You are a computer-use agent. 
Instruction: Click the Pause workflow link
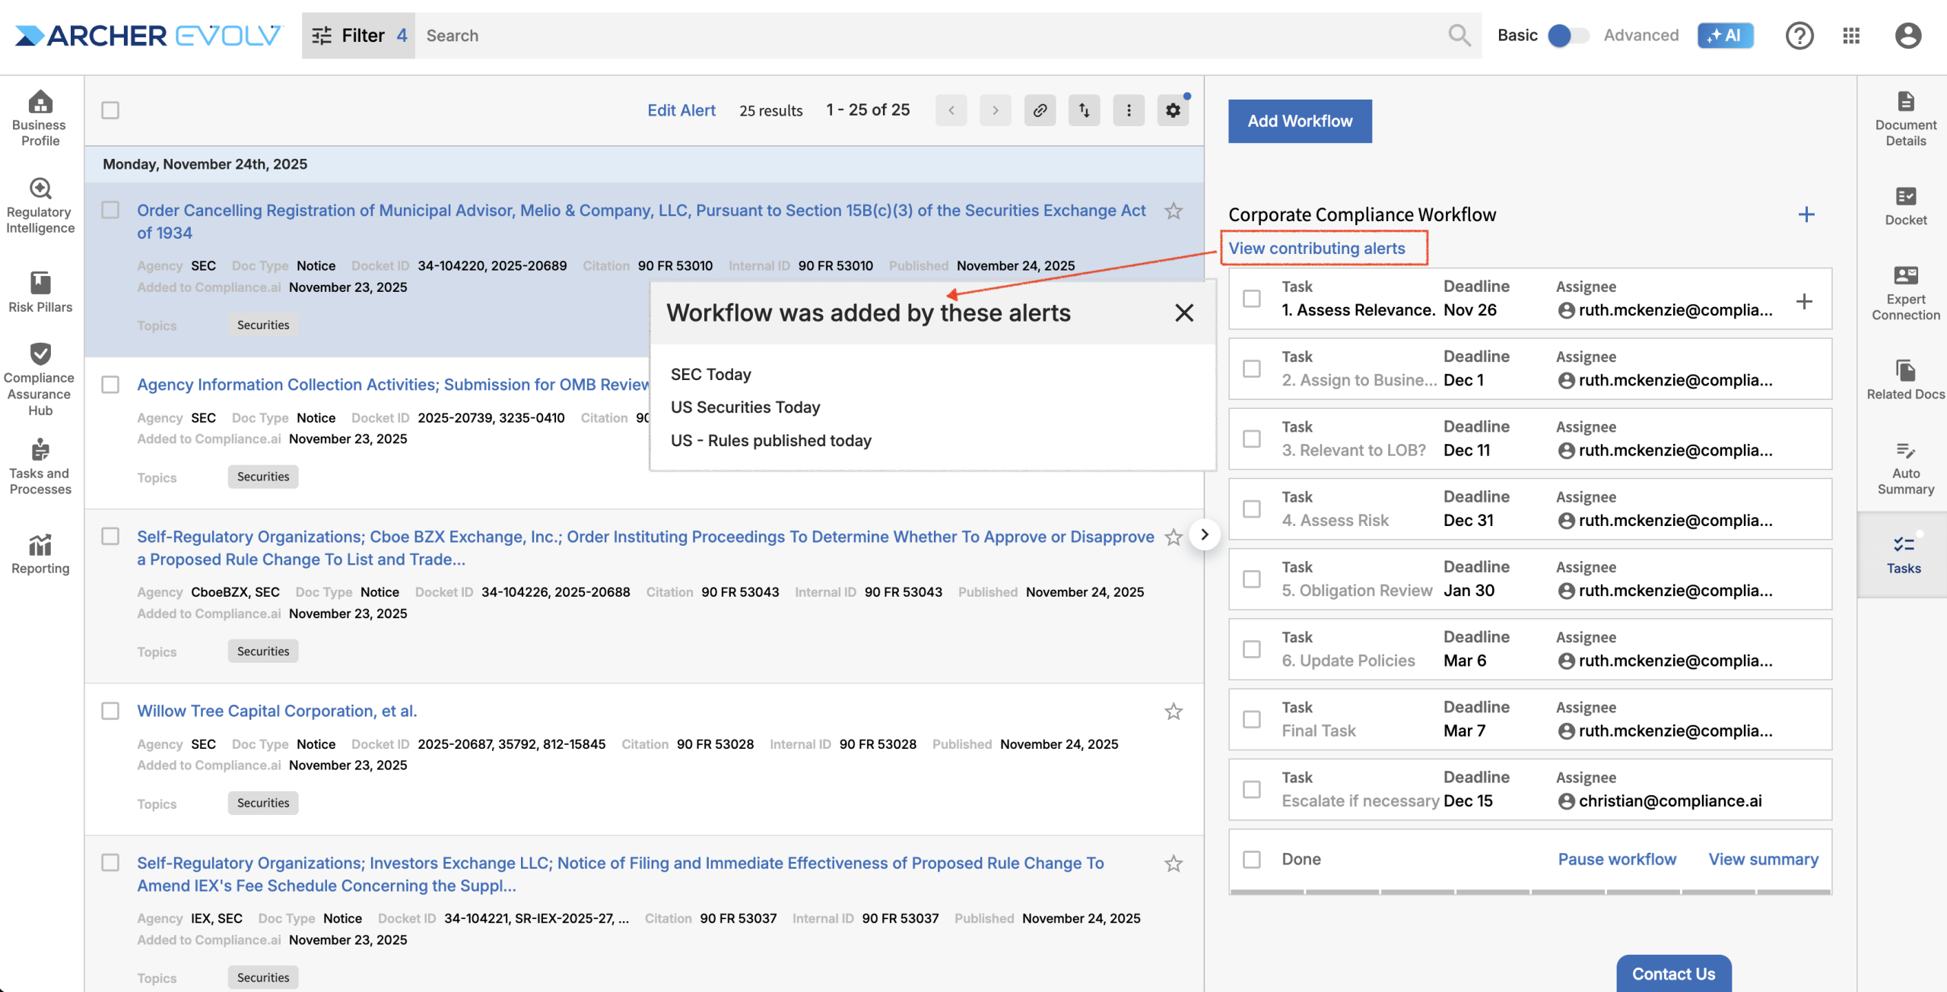point(1617,860)
